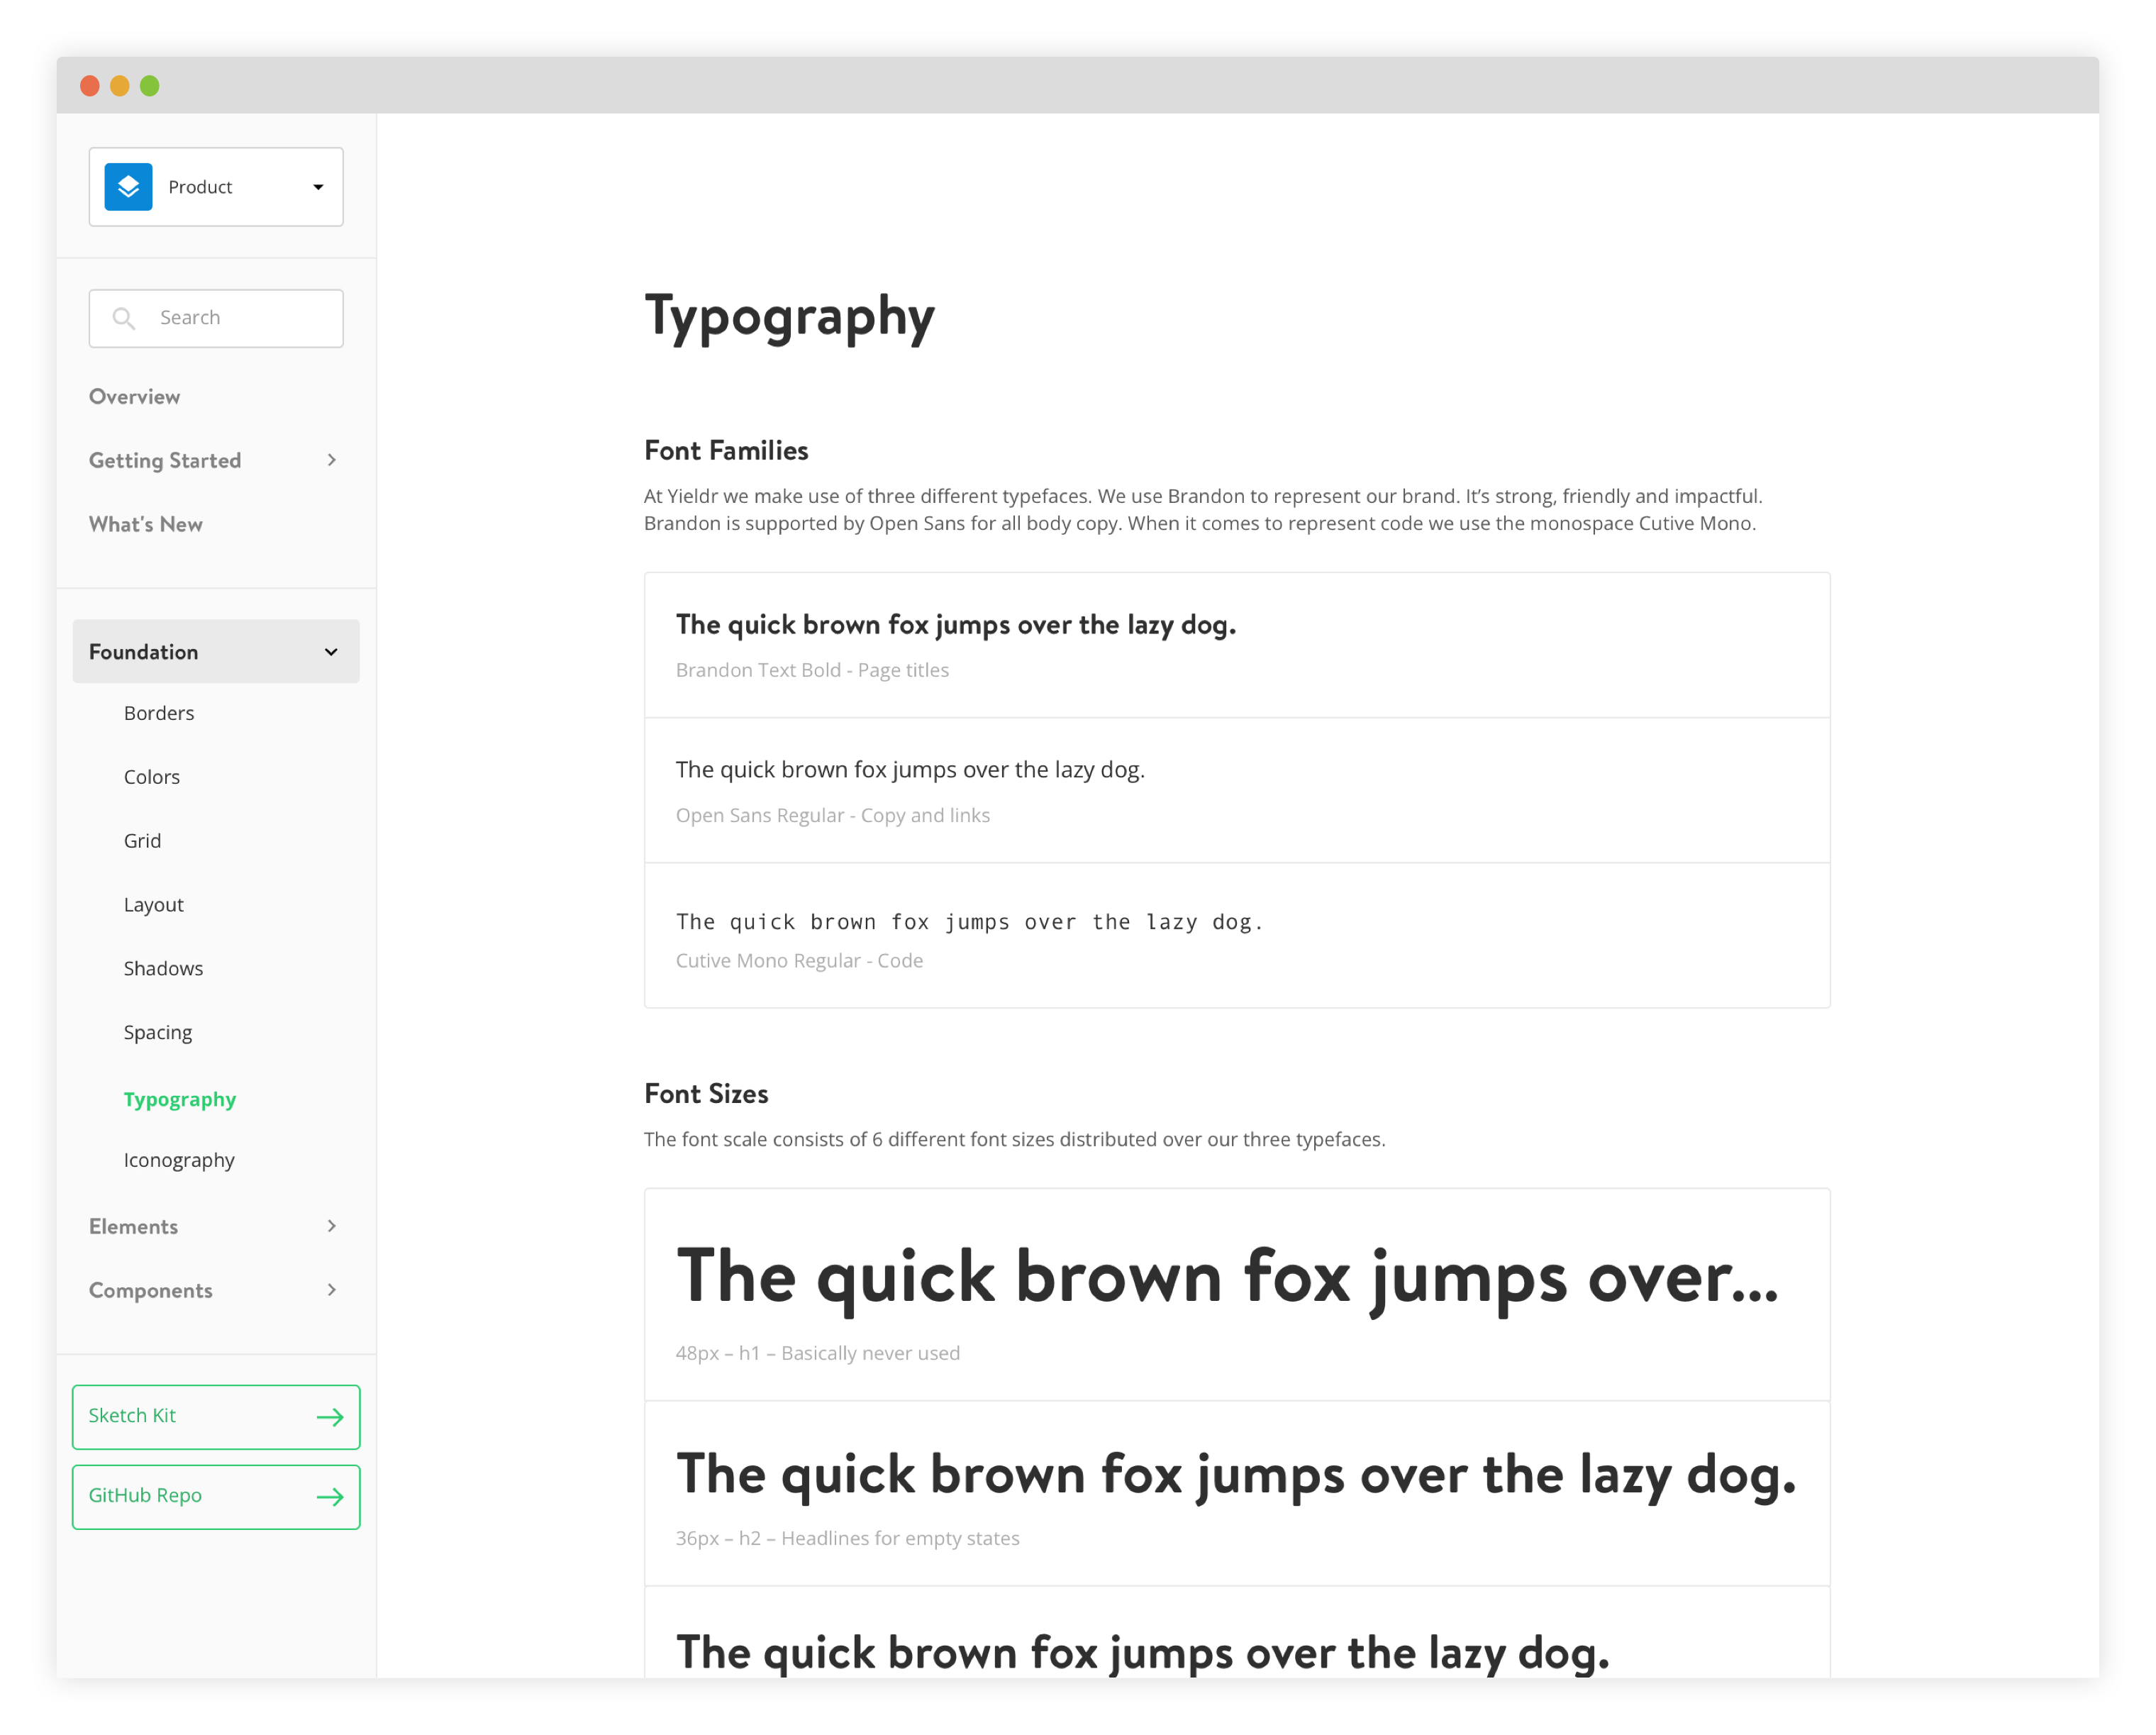Navigate to the Spacing page

[x=158, y=1032]
